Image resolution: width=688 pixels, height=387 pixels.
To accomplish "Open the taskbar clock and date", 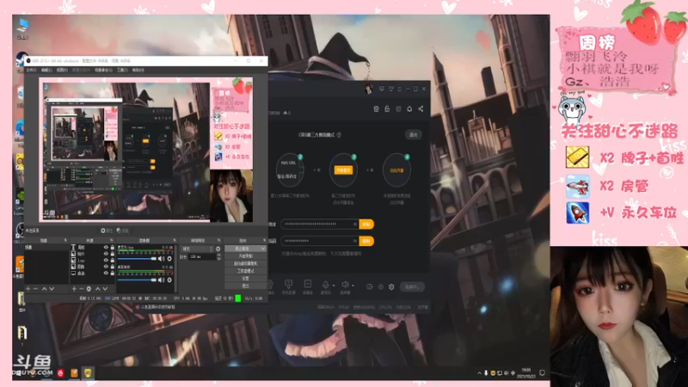I will pos(526,373).
